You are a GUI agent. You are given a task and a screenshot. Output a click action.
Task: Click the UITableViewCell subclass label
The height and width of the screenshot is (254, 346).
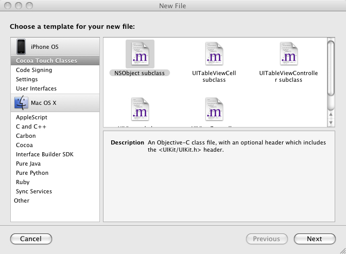pos(214,76)
